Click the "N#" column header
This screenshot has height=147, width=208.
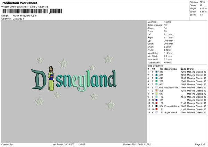[x=153, y=69]
